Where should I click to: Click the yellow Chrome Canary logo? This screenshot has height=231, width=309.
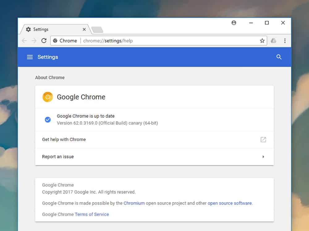pos(48,97)
